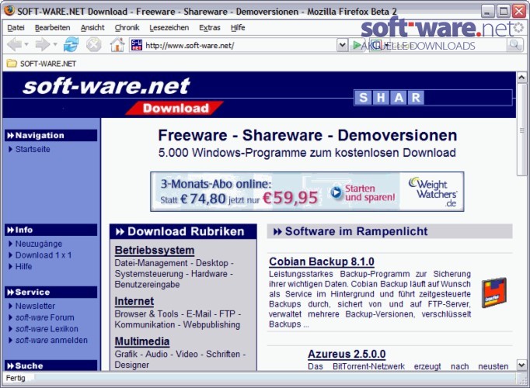Click the soft-ware.net page logo
This screenshot has width=530, height=388.
tap(106, 85)
